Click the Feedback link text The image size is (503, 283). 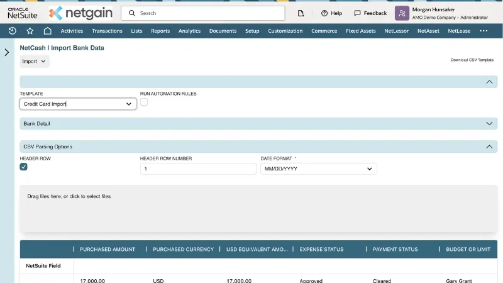tap(375, 13)
